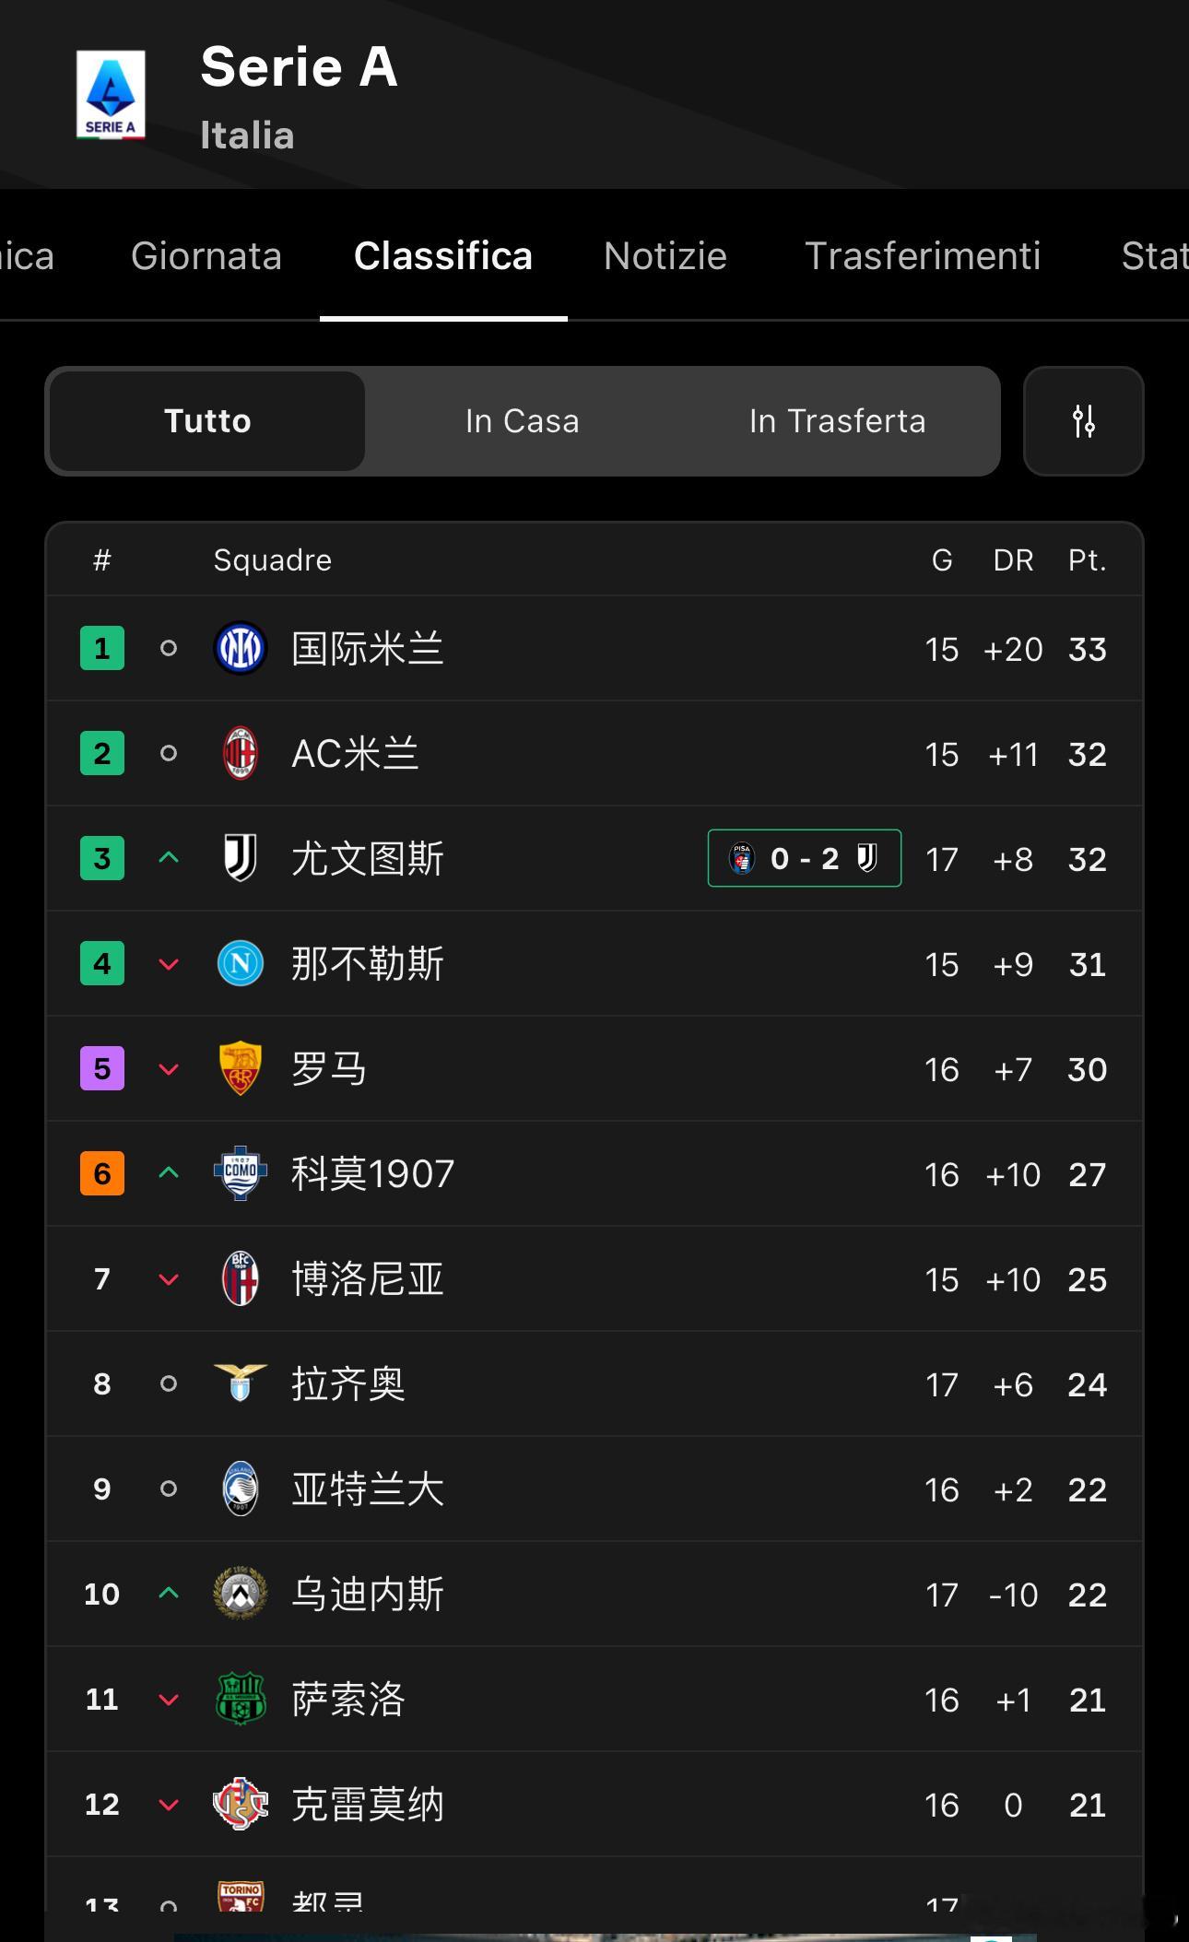Open the Notizie tab
Screen dimensions: 1189x1942
click(x=665, y=256)
